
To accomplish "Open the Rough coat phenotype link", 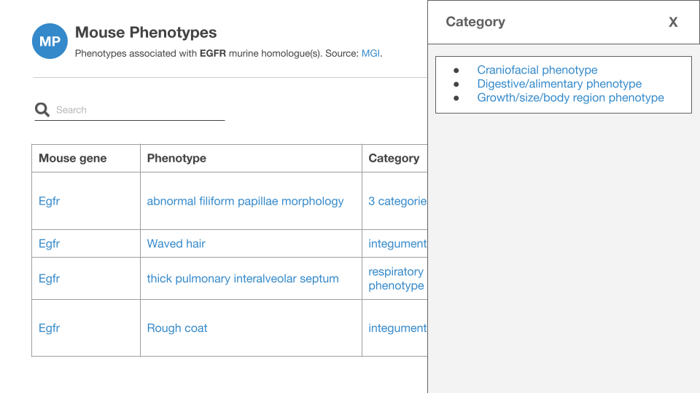I will tap(176, 328).
